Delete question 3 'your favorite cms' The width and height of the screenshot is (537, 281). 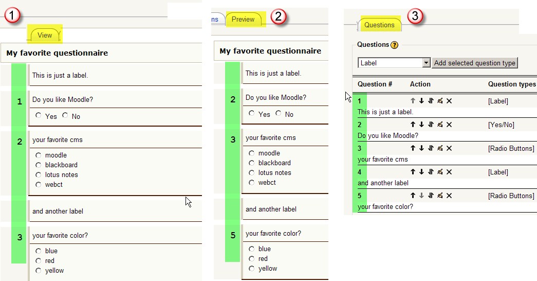449,148
